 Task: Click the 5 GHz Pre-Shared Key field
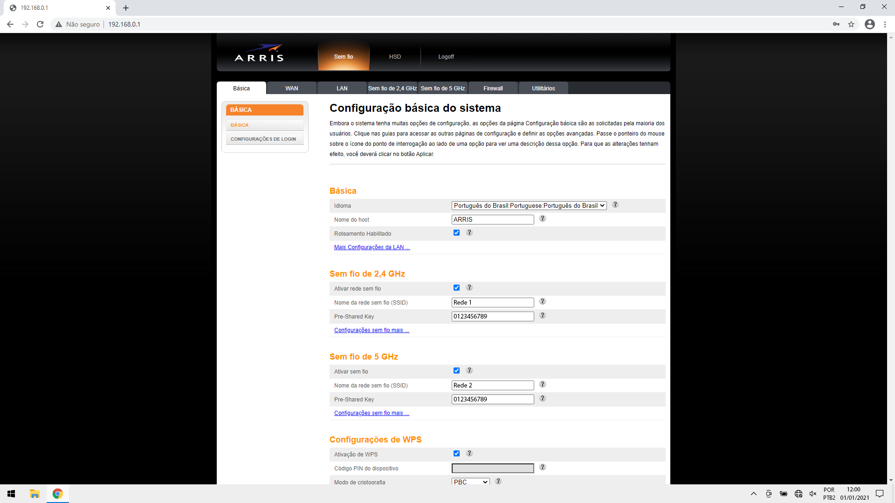[493, 399]
